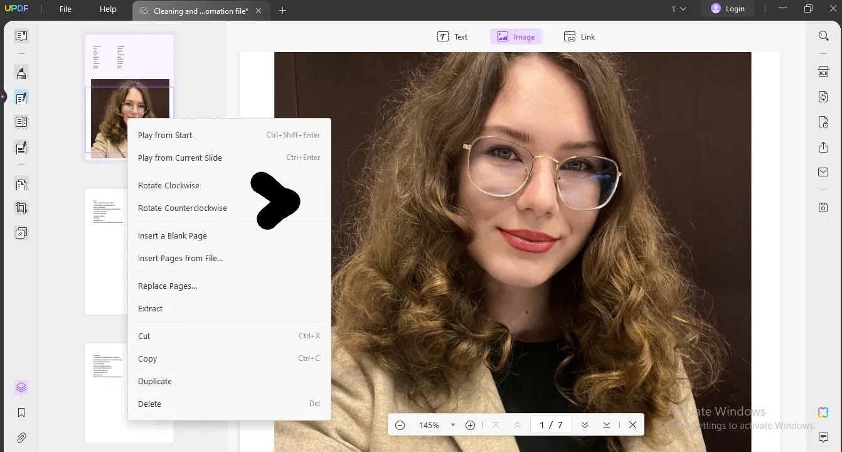
Task: Open the Help menu
Action: click(108, 9)
